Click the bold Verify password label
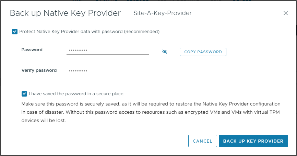The image size is (297, 156). coord(39,70)
